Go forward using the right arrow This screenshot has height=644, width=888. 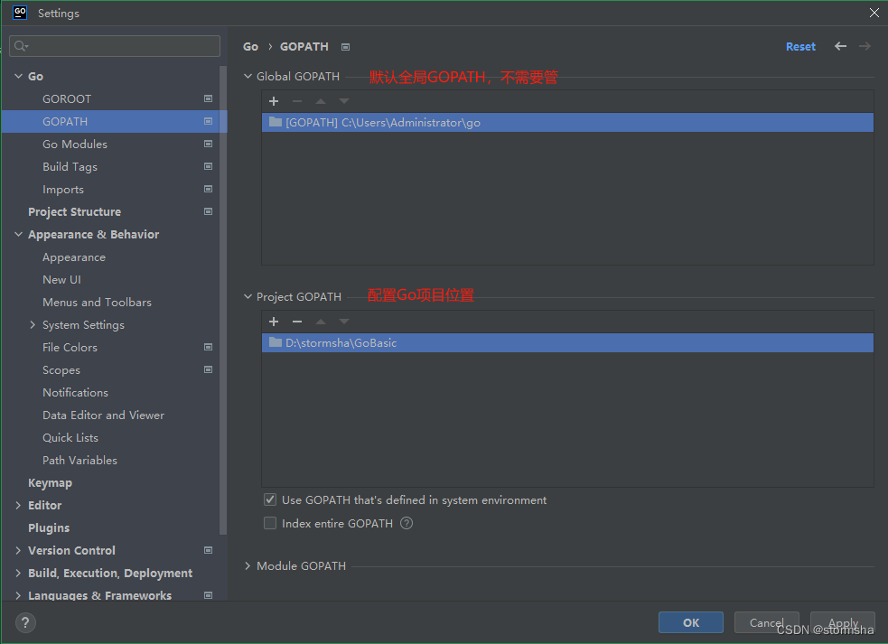pyautogui.click(x=865, y=46)
